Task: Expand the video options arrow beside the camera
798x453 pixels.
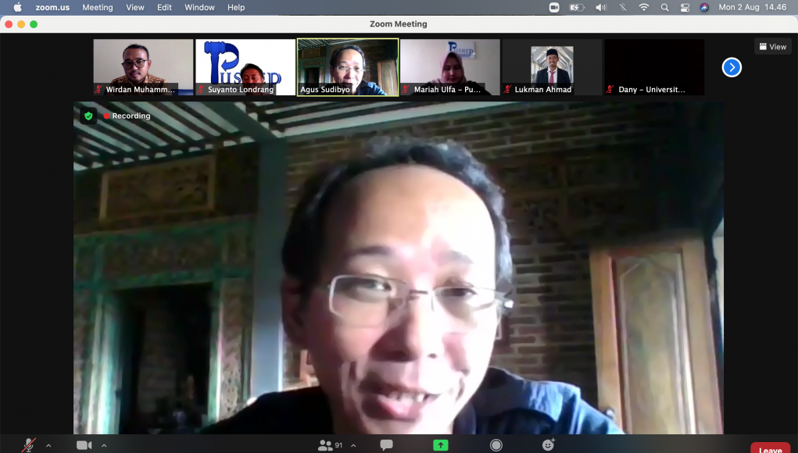Action: click(x=104, y=446)
